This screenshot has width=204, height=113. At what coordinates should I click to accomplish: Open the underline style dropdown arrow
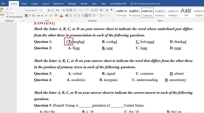[36, 16]
